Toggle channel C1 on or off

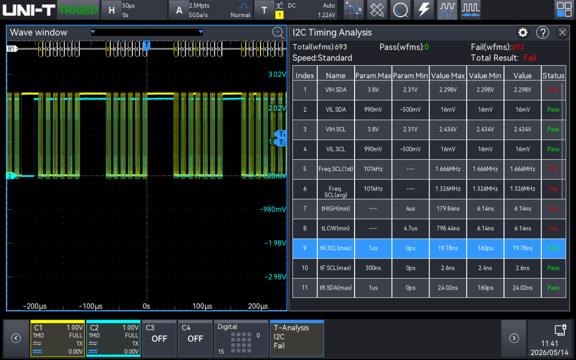(x=58, y=338)
